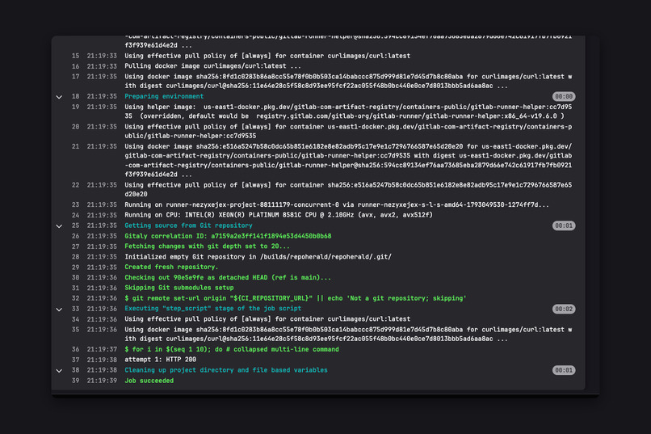Collapse the Preparing environment section
This screenshot has height=434, width=651.
click(59, 97)
